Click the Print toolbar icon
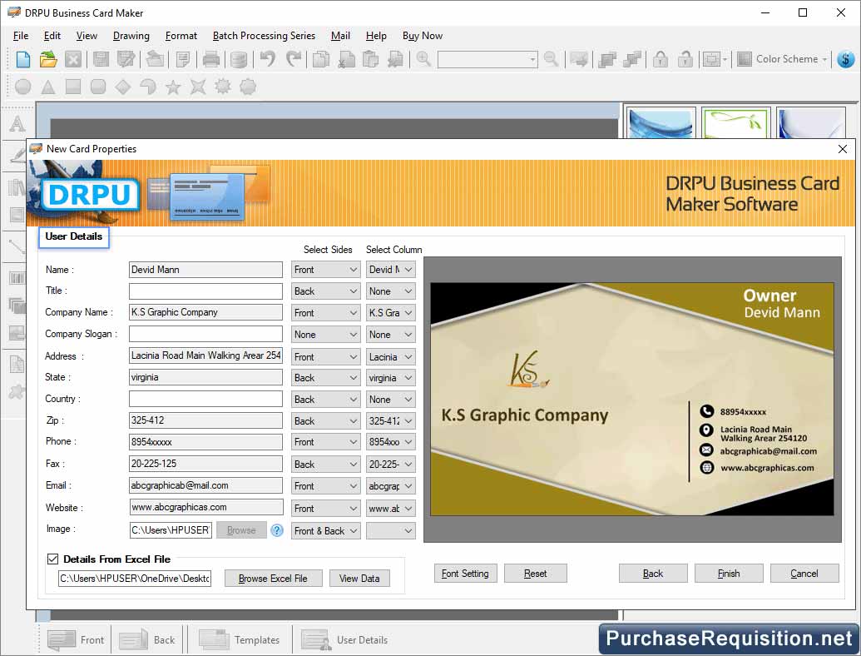861x656 pixels. click(x=210, y=59)
